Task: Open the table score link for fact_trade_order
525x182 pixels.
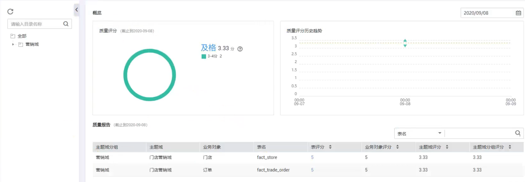Action: coord(312,170)
